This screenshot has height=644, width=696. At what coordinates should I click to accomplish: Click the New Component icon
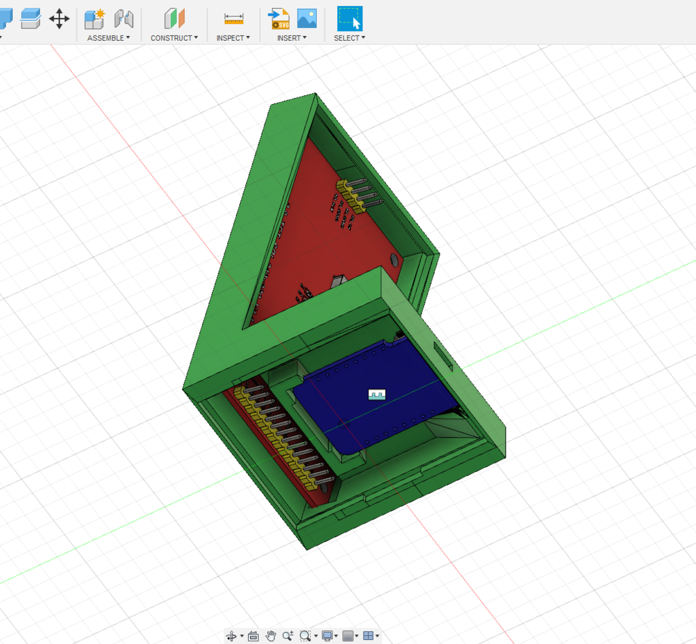(94, 19)
